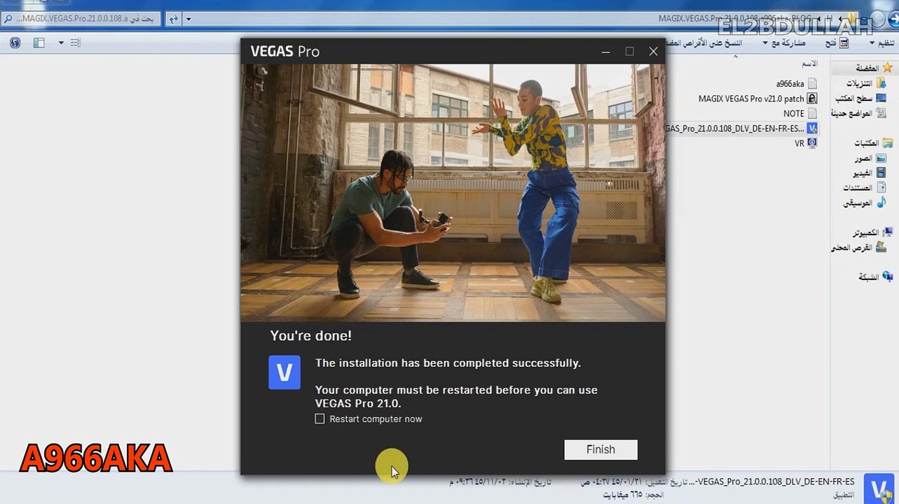The width and height of the screenshot is (899, 504).
Task: Open the Favorites (المفضلة) section in Explorer
Action: click(873, 68)
